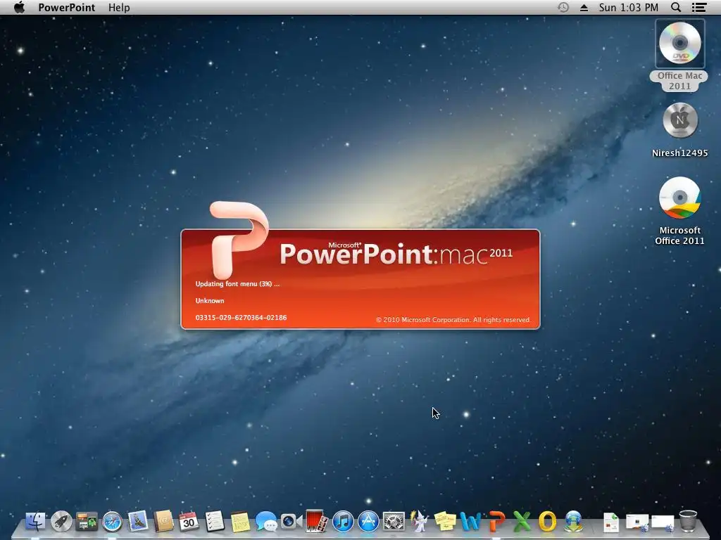Image resolution: width=721 pixels, height=540 pixels.
Task: Click the PowerPoint P logo on splash
Action: click(x=239, y=239)
